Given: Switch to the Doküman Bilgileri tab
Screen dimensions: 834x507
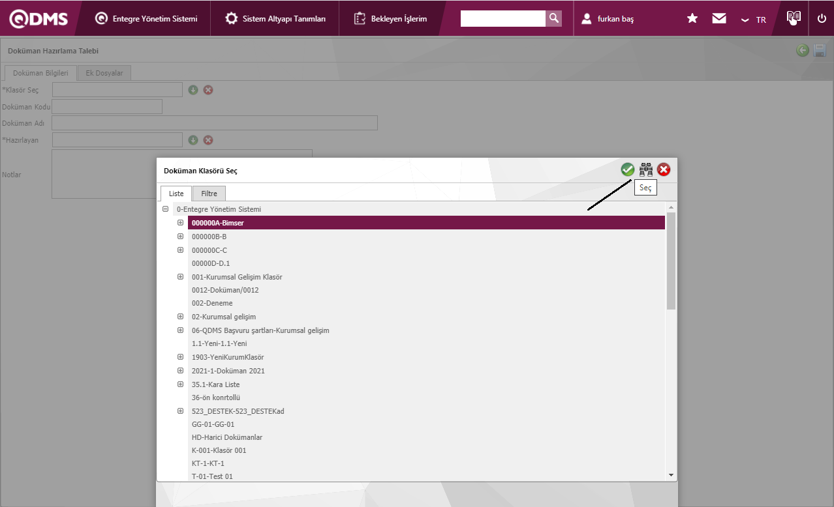Looking at the screenshot, I should point(40,73).
